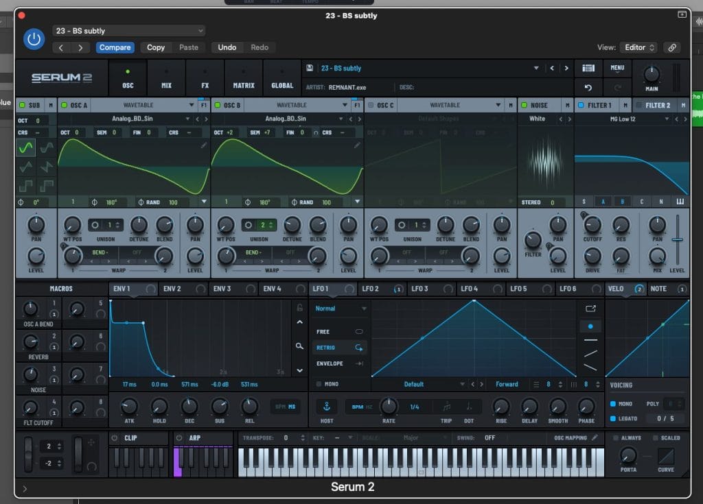Screen dimensions: 703x504
Task: Click the triplet TRIP note icon
Action: coord(446,407)
